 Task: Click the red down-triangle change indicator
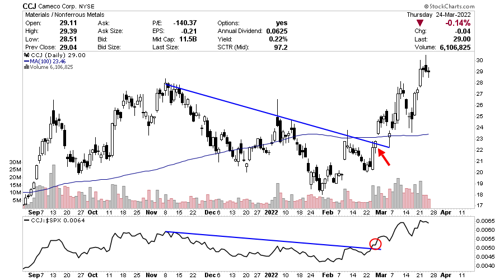pyautogui.click(x=420, y=23)
